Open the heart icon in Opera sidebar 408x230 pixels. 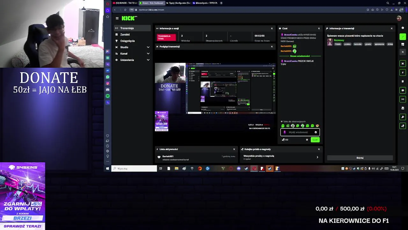(x=107, y=136)
